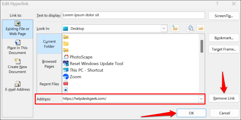Select Existing File or Web Page option
241x120 pixels.
[17, 29]
